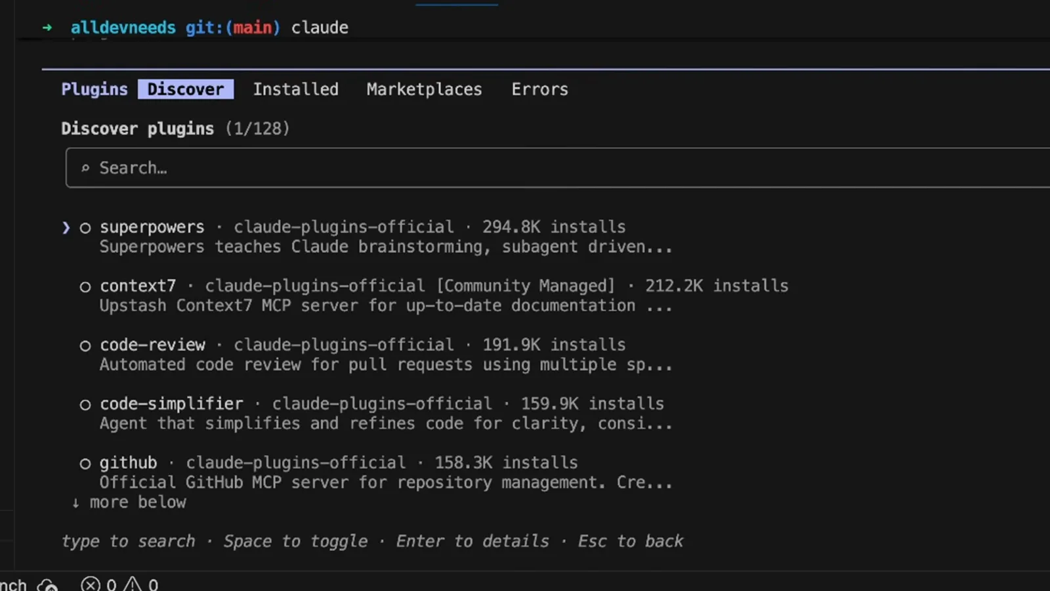
Task: Open the Installed tab
Action: [296, 89]
